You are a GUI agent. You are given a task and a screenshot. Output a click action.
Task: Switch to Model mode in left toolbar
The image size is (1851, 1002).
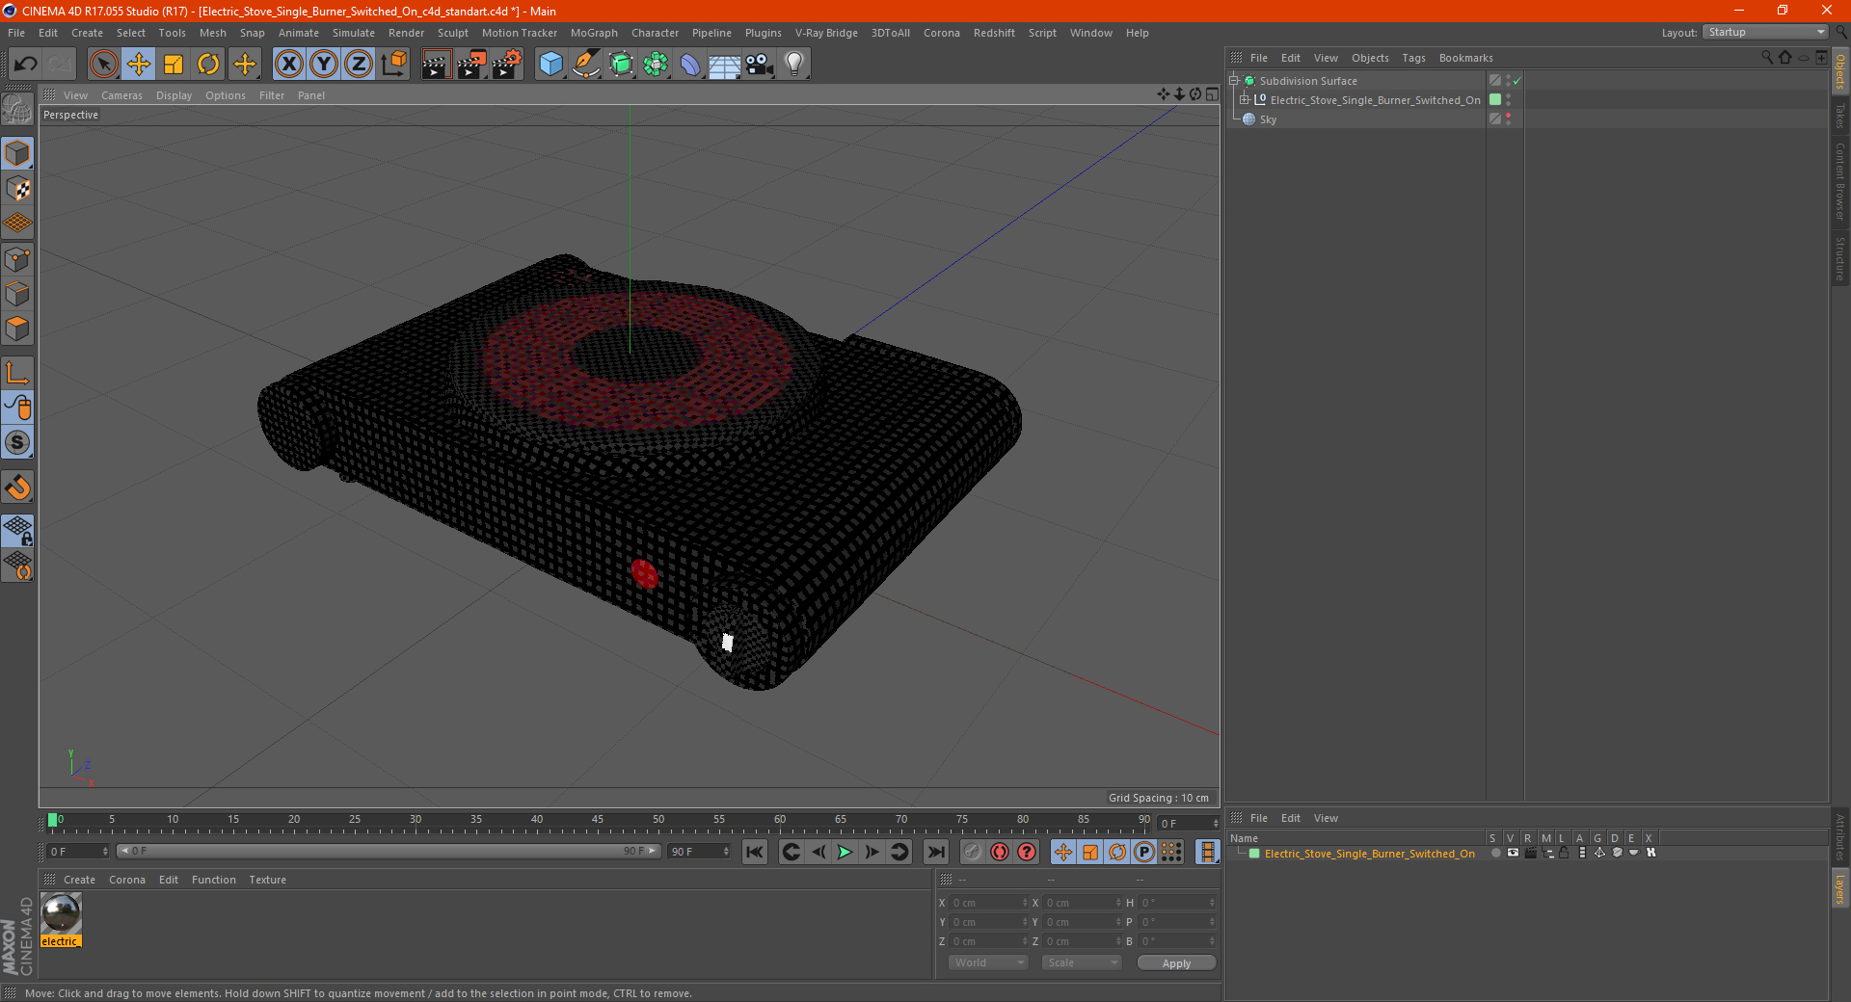(x=17, y=153)
